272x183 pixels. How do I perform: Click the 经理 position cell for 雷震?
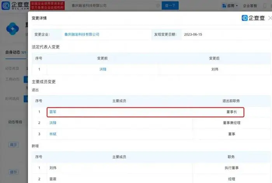(232, 179)
